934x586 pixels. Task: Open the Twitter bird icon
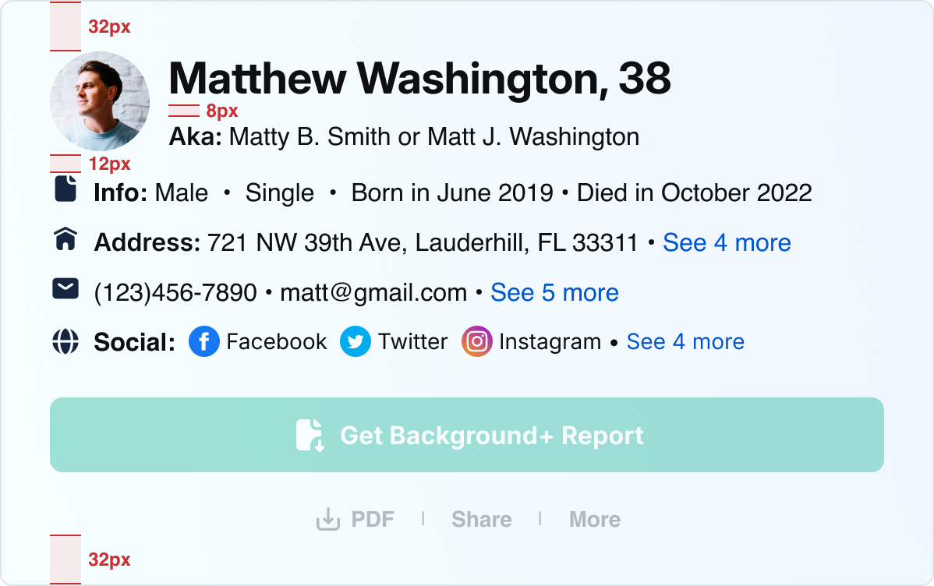356,341
